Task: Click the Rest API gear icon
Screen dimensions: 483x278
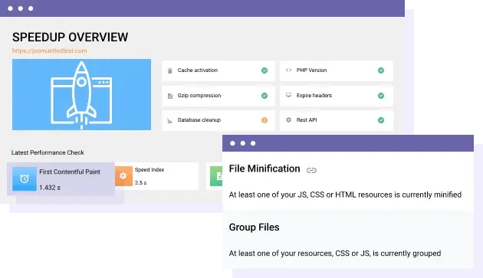Action: coord(288,119)
